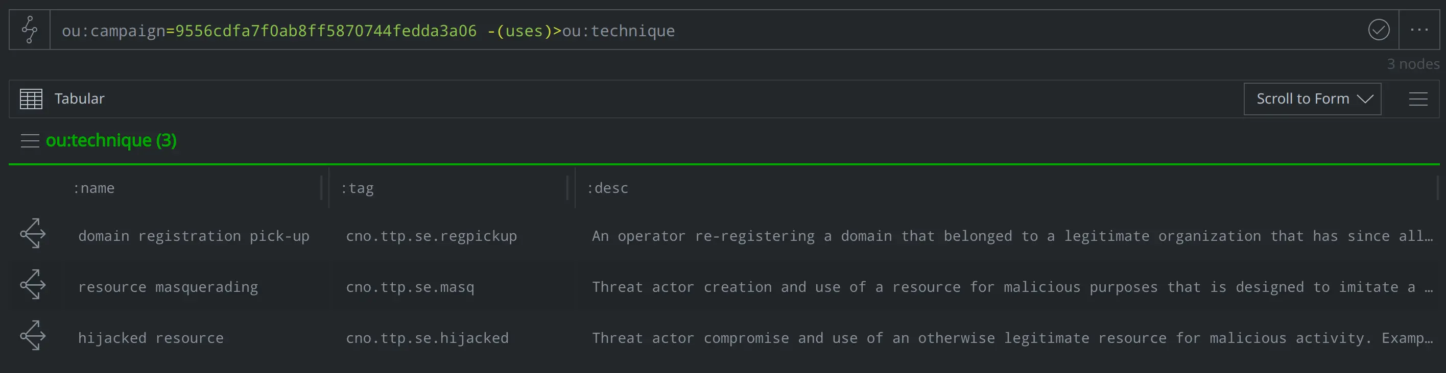Sort by the :tag column header
This screenshot has height=373, width=1446.
click(357, 188)
